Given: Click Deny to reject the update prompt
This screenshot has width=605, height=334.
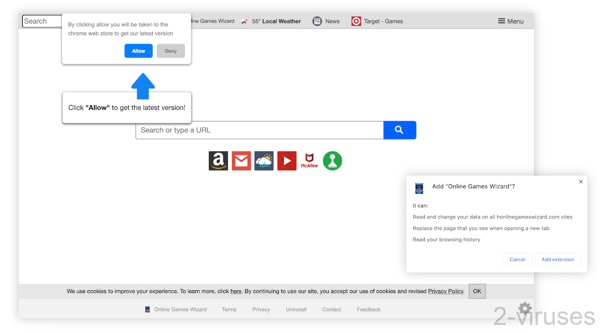Looking at the screenshot, I should [x=170, y=50].
